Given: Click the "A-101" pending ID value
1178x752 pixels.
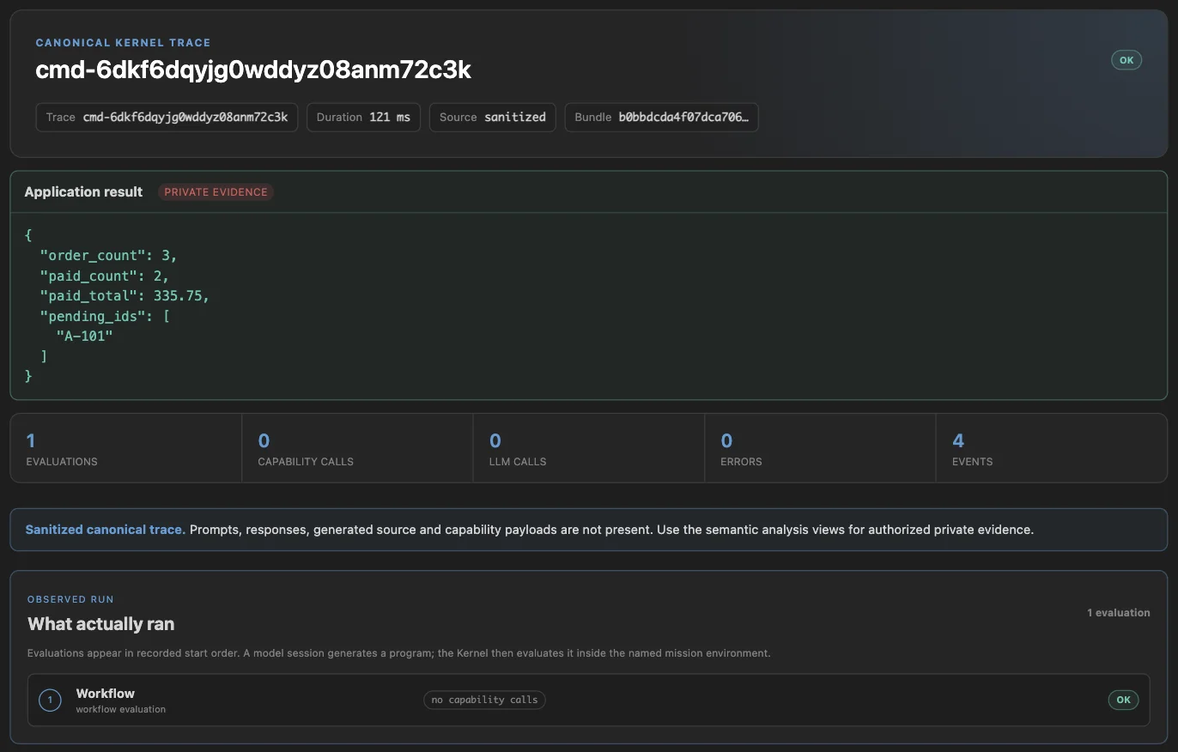Looking at the screenshot, I should click(85, 336).
